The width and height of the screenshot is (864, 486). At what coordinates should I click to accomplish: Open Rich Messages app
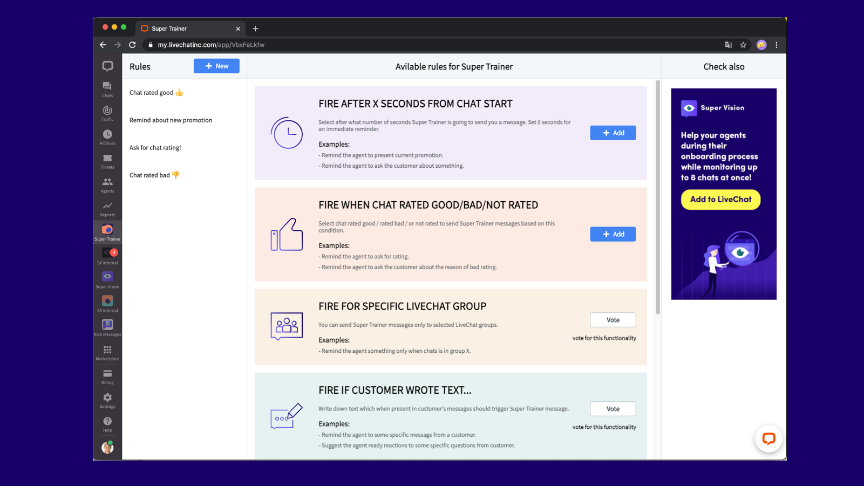107,328
